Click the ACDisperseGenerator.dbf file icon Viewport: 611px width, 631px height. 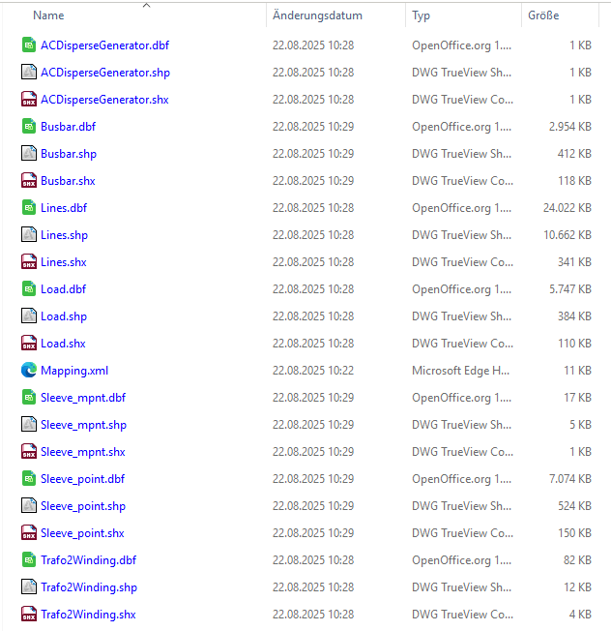[x=29, y=45]
